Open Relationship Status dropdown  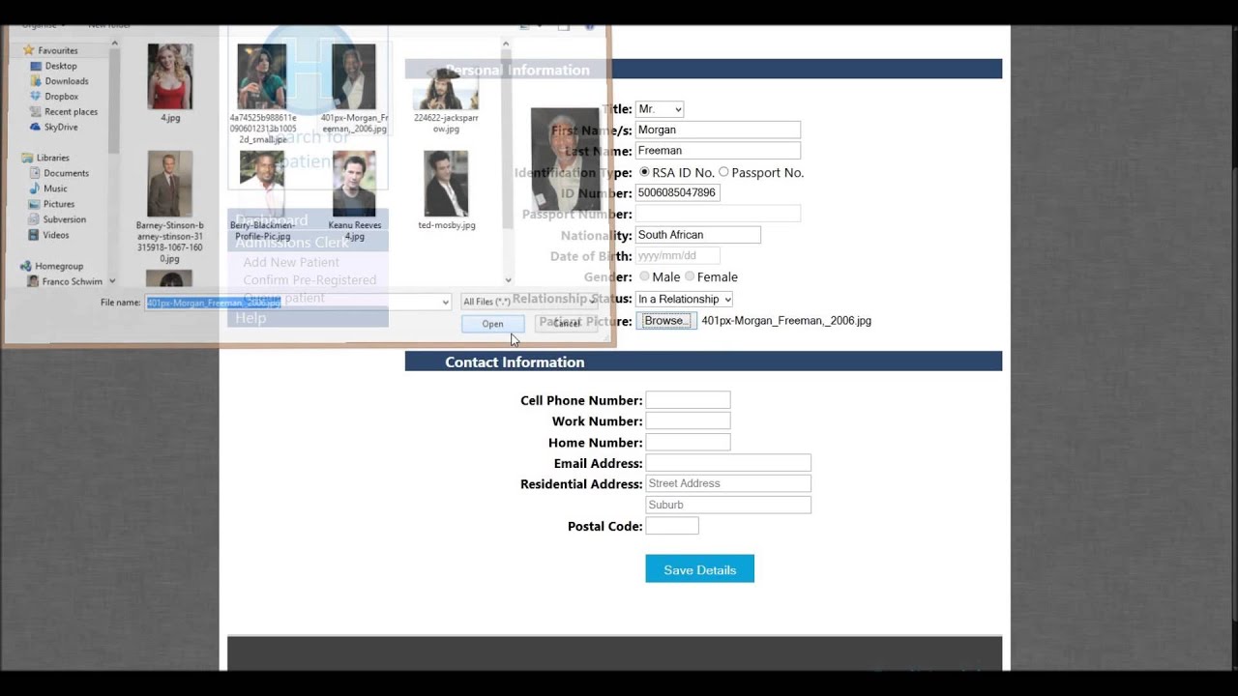(684, 299)
